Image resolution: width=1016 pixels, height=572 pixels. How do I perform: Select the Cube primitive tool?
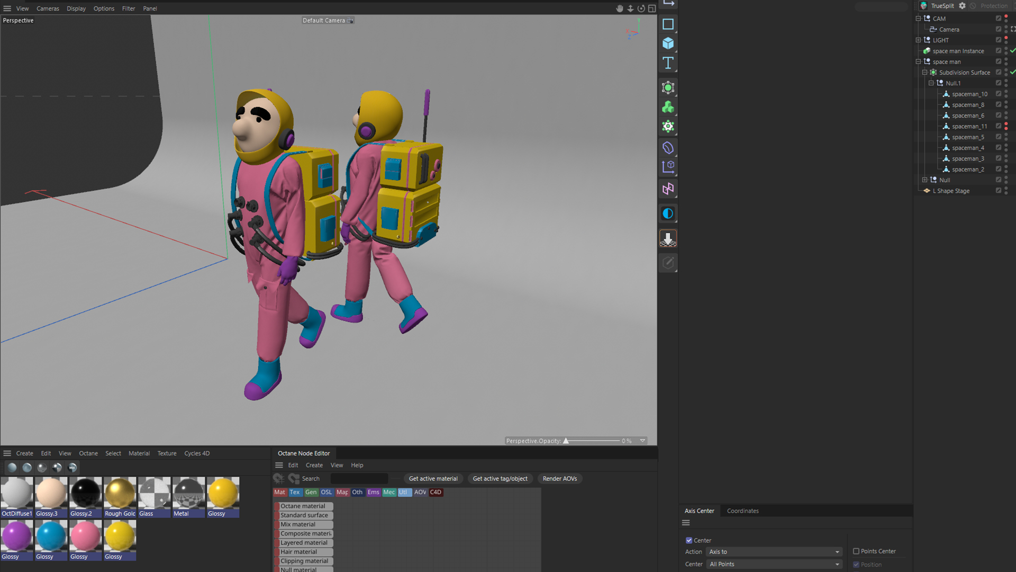(668, 43)
